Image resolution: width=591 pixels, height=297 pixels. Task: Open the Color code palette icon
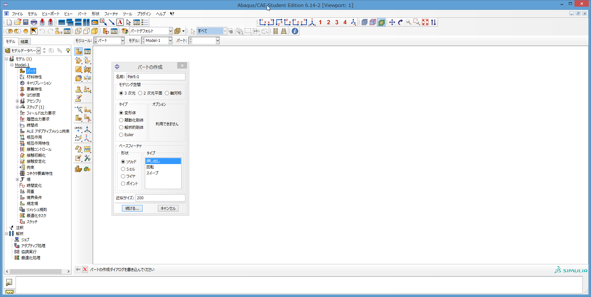125,31
